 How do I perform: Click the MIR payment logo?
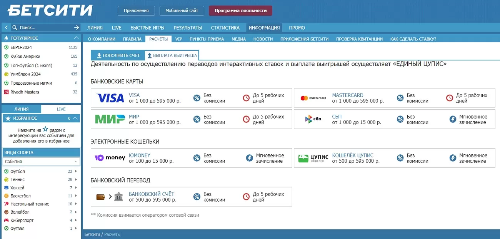pyautogui.click(x=110, y=119)
